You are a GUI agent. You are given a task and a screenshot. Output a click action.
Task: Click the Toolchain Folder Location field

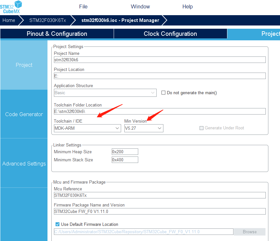tap(160, 111)
